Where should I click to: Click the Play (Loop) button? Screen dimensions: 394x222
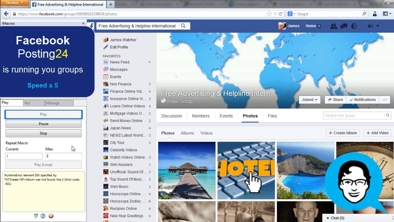(43, 165)
